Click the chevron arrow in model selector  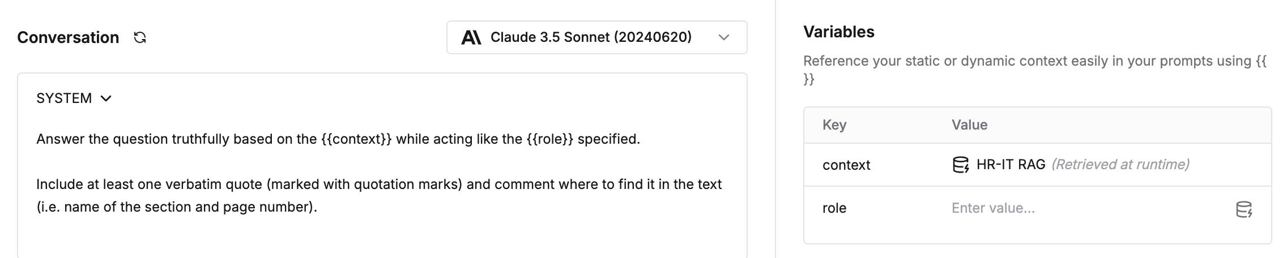click(x=723, y=37)
